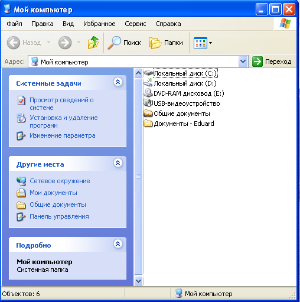Click the Документы - Eduard label
Screen dimensions: 300x302
(184, 124)
